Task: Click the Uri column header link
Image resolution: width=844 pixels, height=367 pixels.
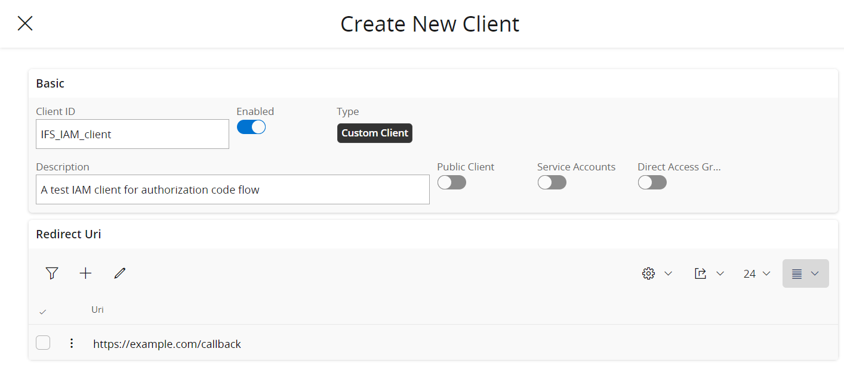Action: click(x=97, y=309)
